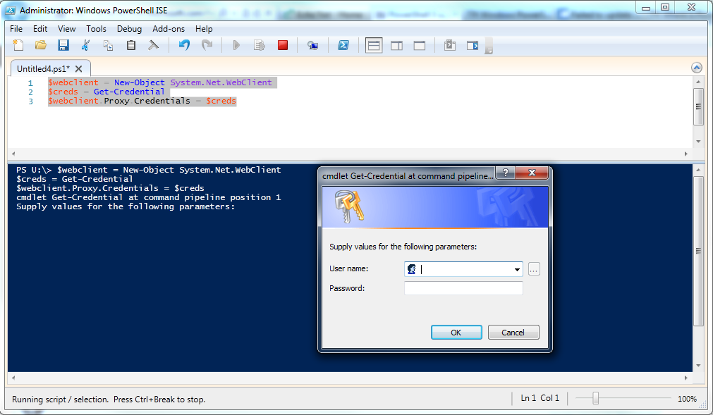Image resolution: width=713 pixels, height=415 pixels.
Task: Undo the last edit
Action: point(184,45)
